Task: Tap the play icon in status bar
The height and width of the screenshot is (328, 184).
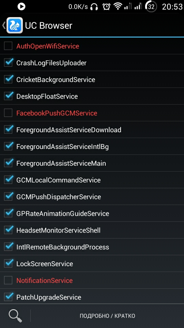Action: (21, 7)
